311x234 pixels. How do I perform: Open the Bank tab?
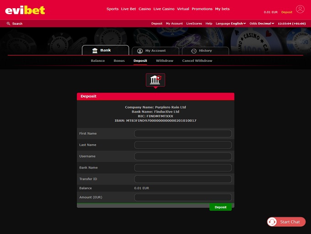(x=103, y=50)
